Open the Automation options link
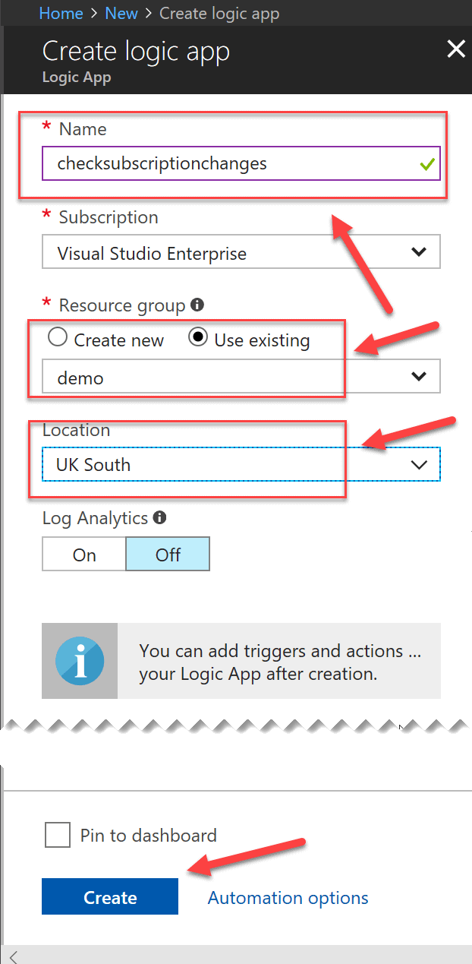Image resolution: width=472 pixels, height=964 pixels. pos(288,898)
